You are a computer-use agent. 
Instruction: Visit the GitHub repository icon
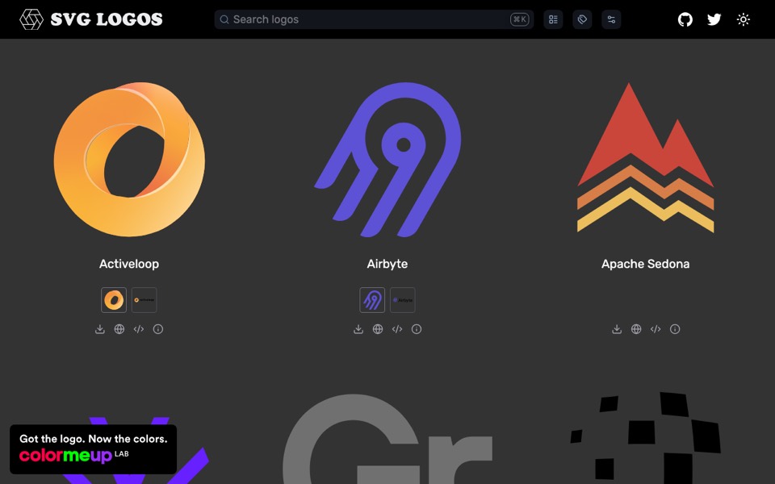tap(685, 19)
